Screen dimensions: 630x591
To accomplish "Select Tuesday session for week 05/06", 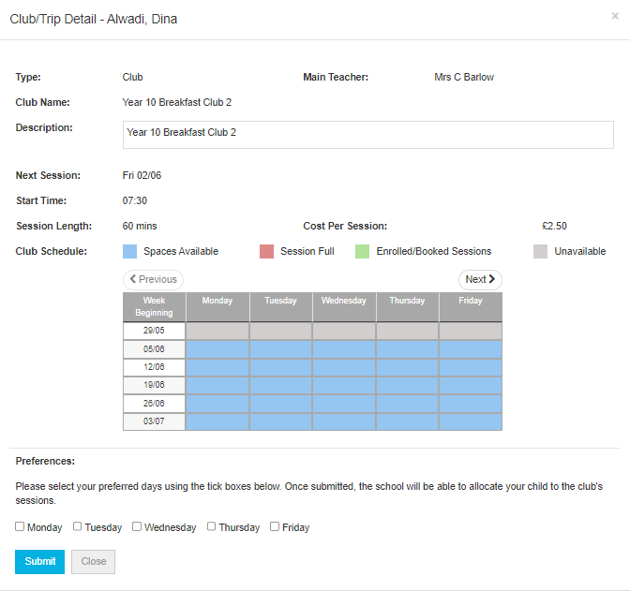I will point(281,349).
